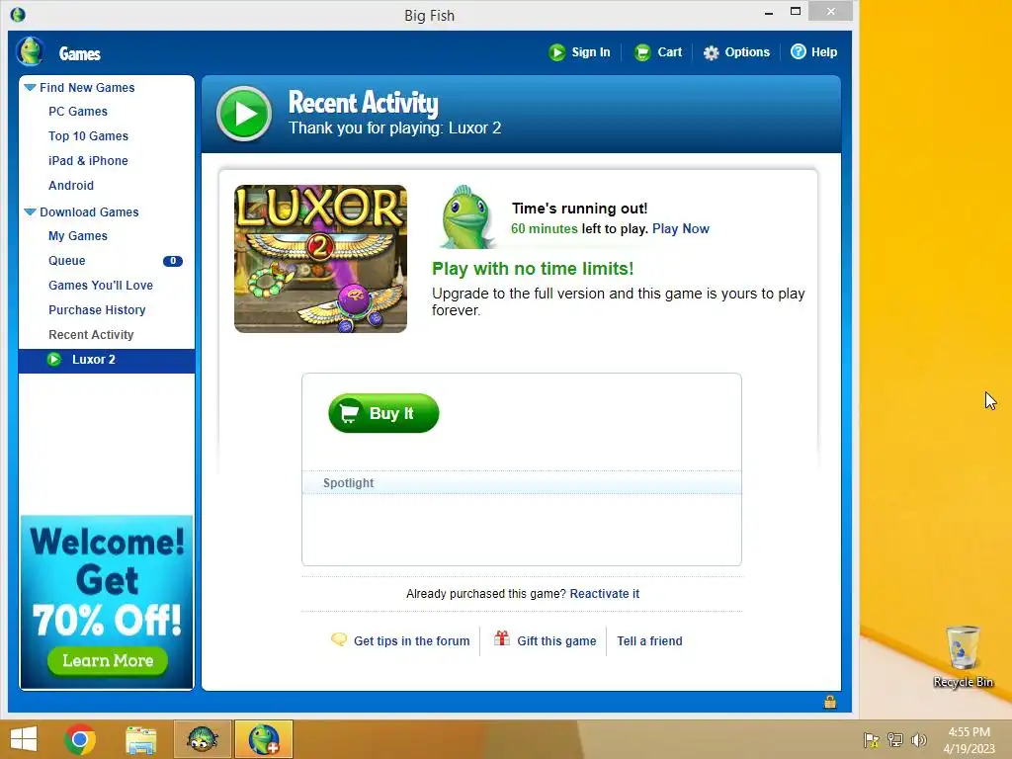Select Recent Activity in sidebar
Viewport: 1012px width, 759px height.
tap(91, 335)
